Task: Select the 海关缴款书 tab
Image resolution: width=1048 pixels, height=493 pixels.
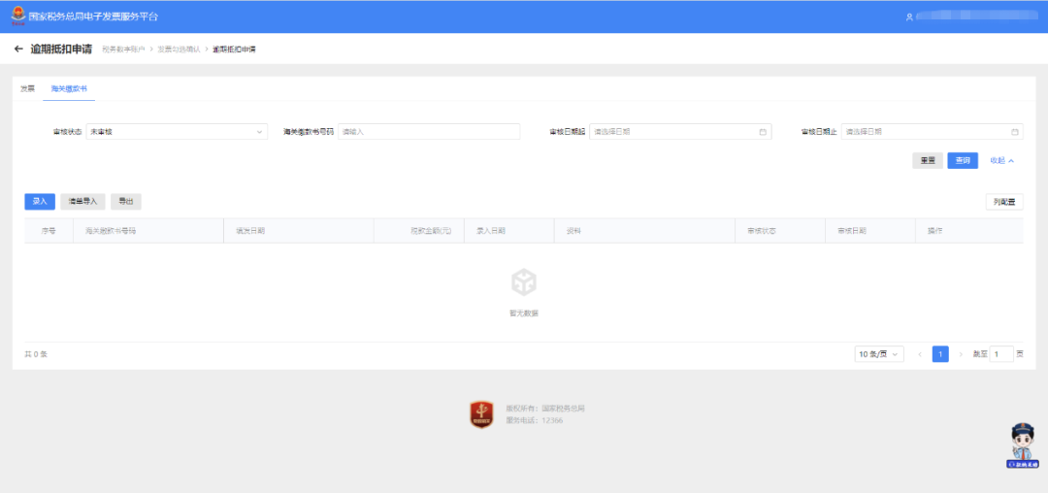Action: pyautogui.click(x=69, y=88)
